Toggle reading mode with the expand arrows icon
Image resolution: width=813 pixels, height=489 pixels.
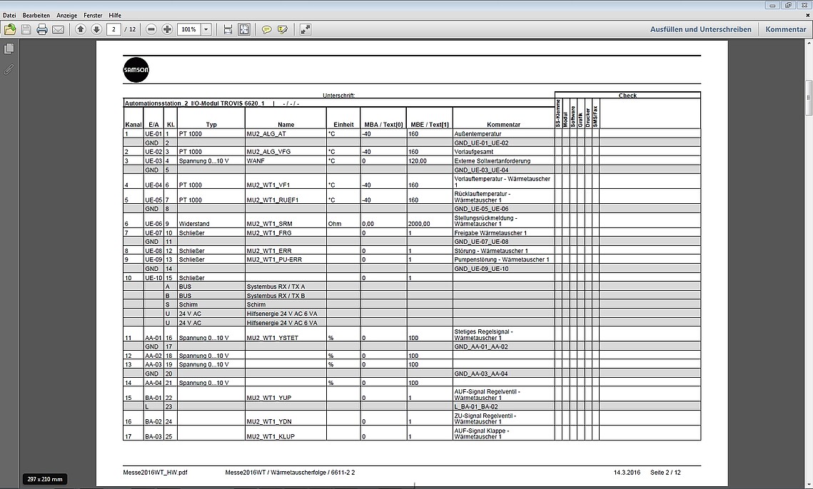305,29
